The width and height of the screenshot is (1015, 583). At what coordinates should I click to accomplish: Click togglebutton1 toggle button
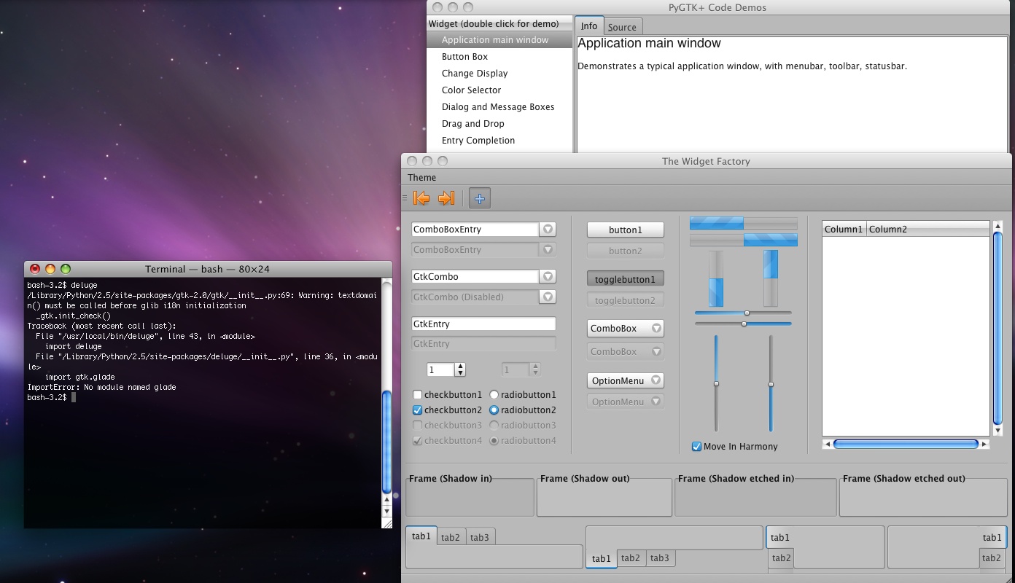pyautogui.click(x=625, y=278)
